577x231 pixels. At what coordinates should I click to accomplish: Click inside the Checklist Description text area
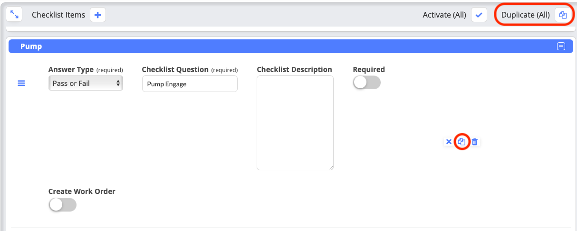295,122
